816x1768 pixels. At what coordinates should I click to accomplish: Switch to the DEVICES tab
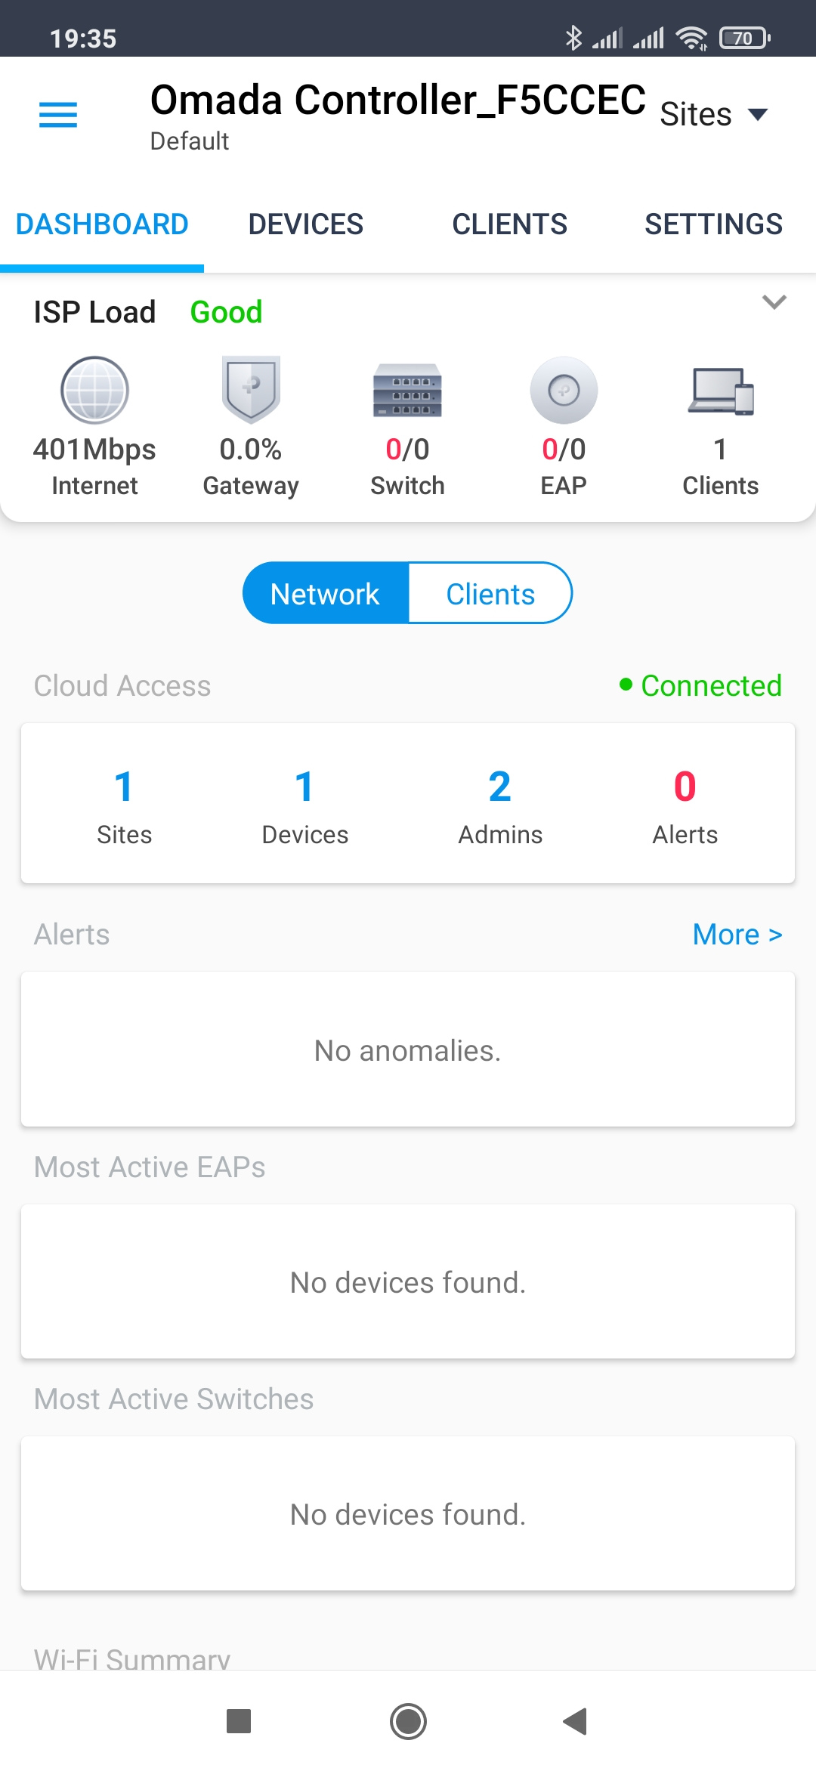306,224
